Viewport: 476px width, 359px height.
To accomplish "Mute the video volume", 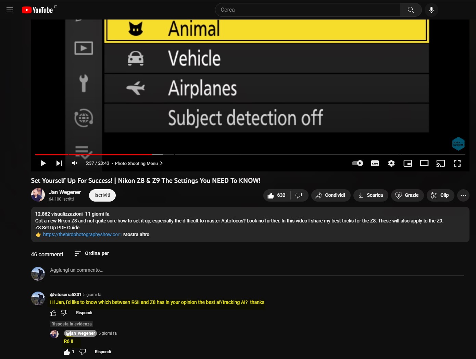I will [x=75, y=163].
